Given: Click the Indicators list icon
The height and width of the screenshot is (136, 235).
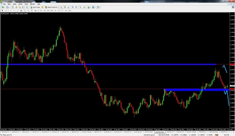Looking at the screenshot, I should (x=88, y=7).
